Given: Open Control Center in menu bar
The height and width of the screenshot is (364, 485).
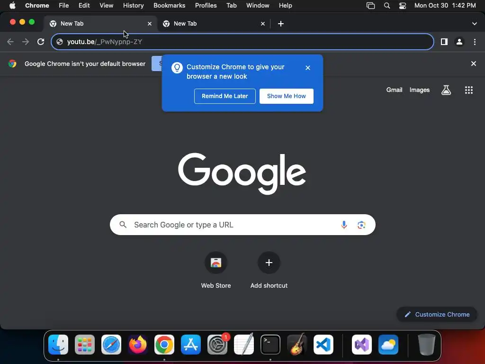Looking at the screenshot, I should click(403, 6).
